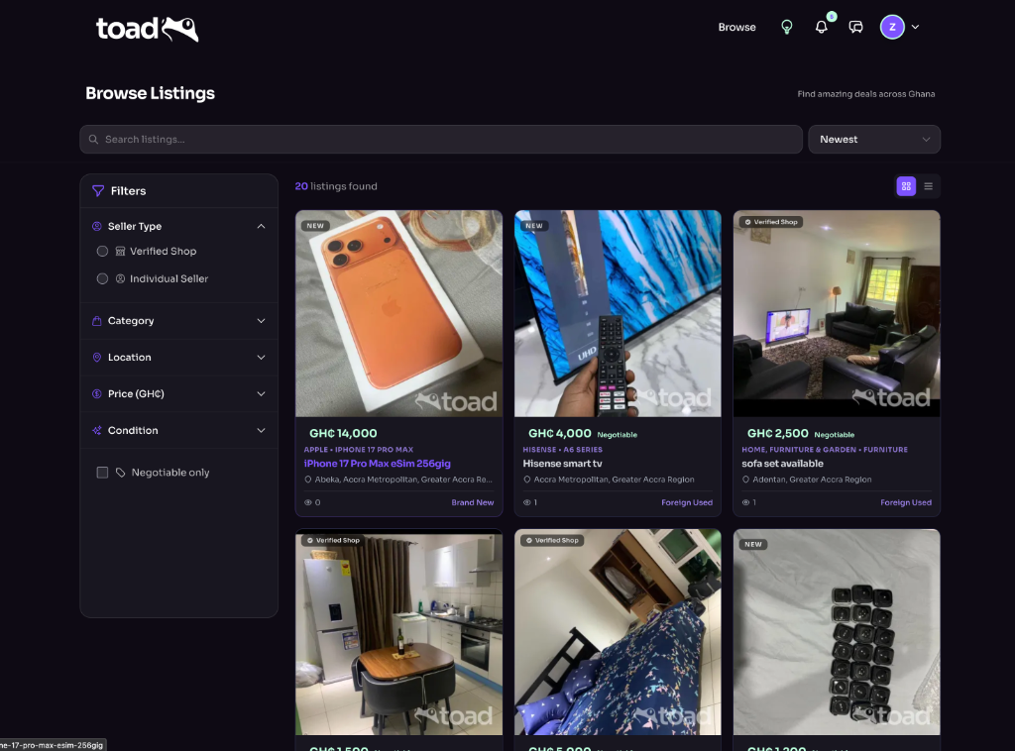This screenshot has width=1015, height=751.
Task: Open the sofa set listing photo
Action: [x=837, y=314]
